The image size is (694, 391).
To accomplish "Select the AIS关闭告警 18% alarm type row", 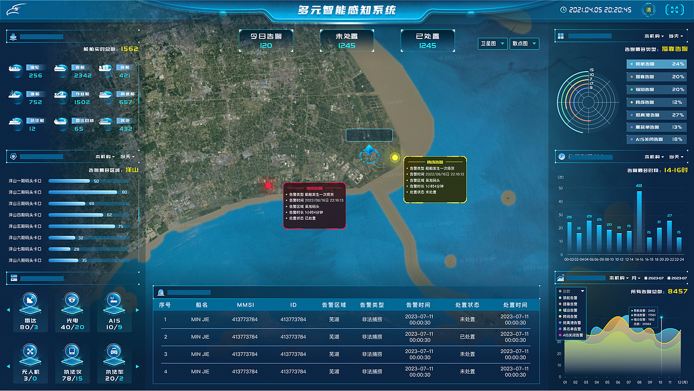I will click(656, 139).
